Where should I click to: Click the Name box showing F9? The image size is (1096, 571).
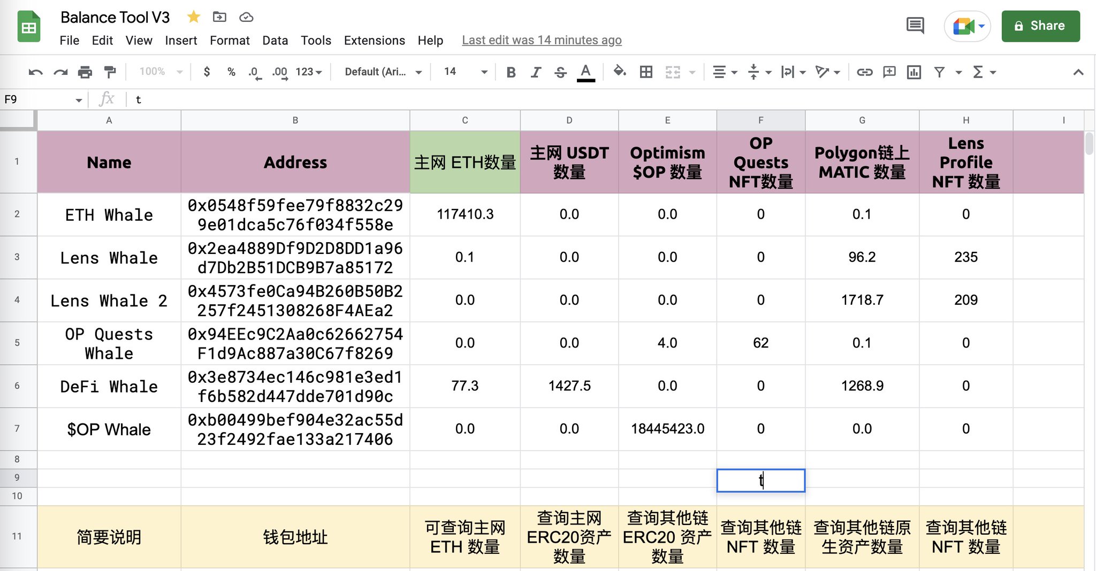click(x=43, y=99)
